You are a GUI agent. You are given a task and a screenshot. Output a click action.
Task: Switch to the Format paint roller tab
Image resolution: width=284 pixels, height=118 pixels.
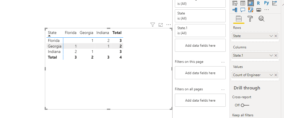click(250, 19)
